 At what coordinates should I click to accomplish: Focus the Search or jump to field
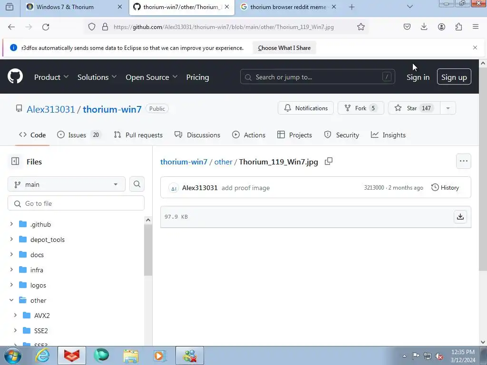pos(317,77)
